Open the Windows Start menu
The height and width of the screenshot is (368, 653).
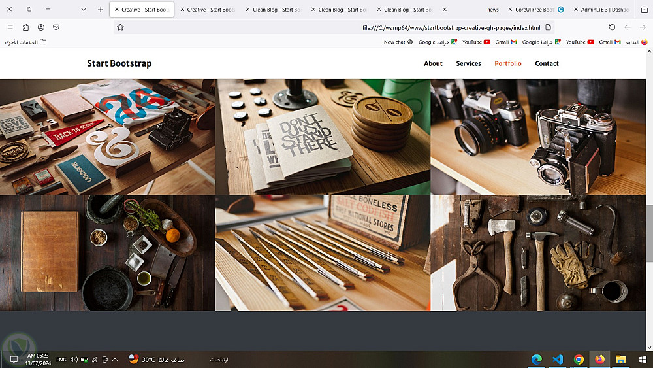click(x=643, y=360)
